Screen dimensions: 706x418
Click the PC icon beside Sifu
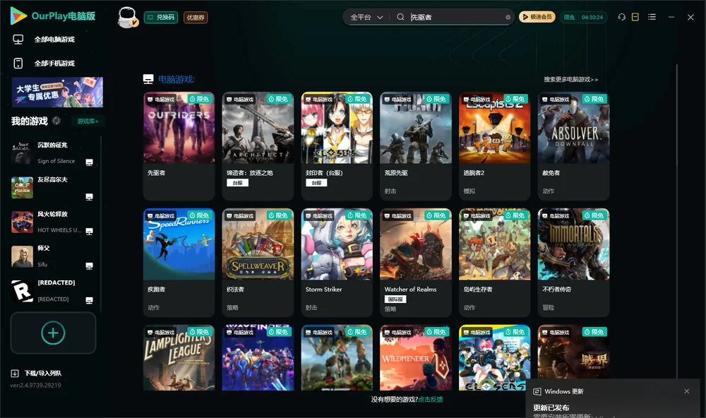pos(89,265)
